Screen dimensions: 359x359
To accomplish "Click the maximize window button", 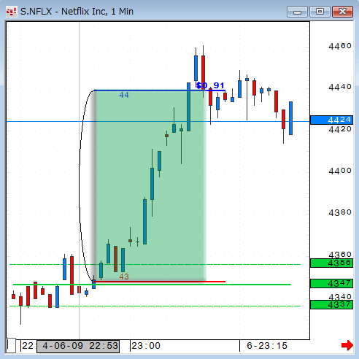I will [320, 12].
